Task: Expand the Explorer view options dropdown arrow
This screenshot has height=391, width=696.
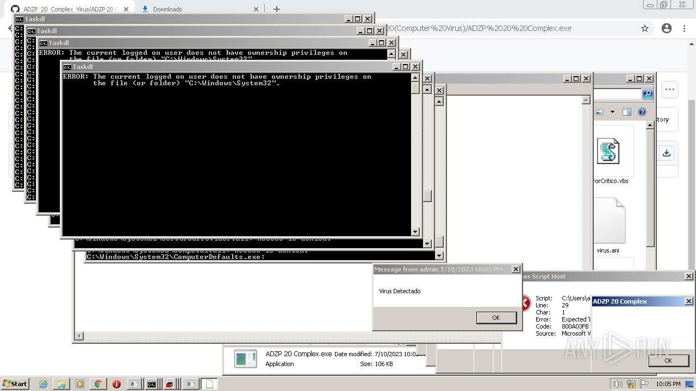Action: point(612,112)
